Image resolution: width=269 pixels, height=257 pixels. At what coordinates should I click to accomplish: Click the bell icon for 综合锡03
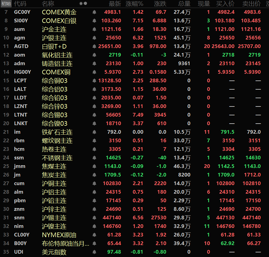pyautogui.click(x=94, y=115)
